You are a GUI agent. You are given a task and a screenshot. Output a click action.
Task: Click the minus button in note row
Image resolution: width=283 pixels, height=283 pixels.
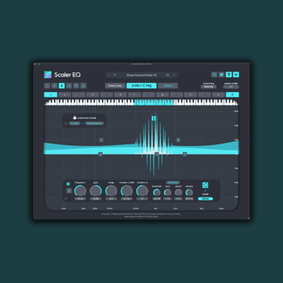(x=50, y=95)
